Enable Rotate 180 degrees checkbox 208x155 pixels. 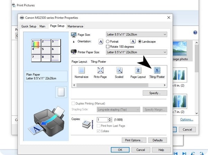coord(108,47)
